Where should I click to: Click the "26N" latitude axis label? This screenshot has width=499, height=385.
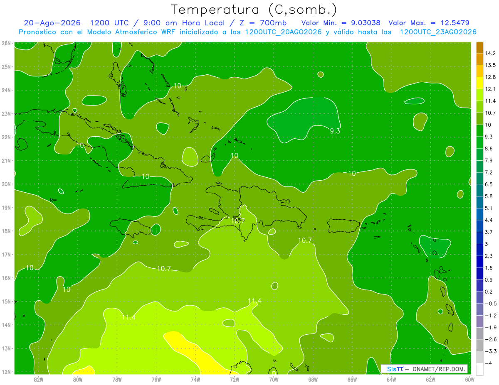[6, 43]
